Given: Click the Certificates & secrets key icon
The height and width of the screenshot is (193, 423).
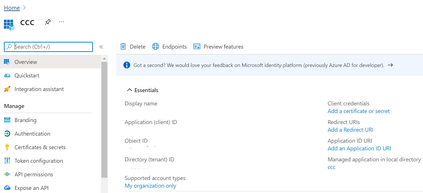Looking at the screenshot, I should point(7,147).
